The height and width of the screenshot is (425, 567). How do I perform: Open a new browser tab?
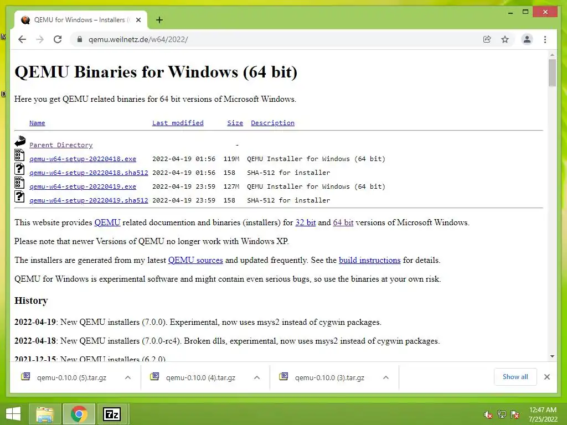pyautogui.click(x=159, y=20)
